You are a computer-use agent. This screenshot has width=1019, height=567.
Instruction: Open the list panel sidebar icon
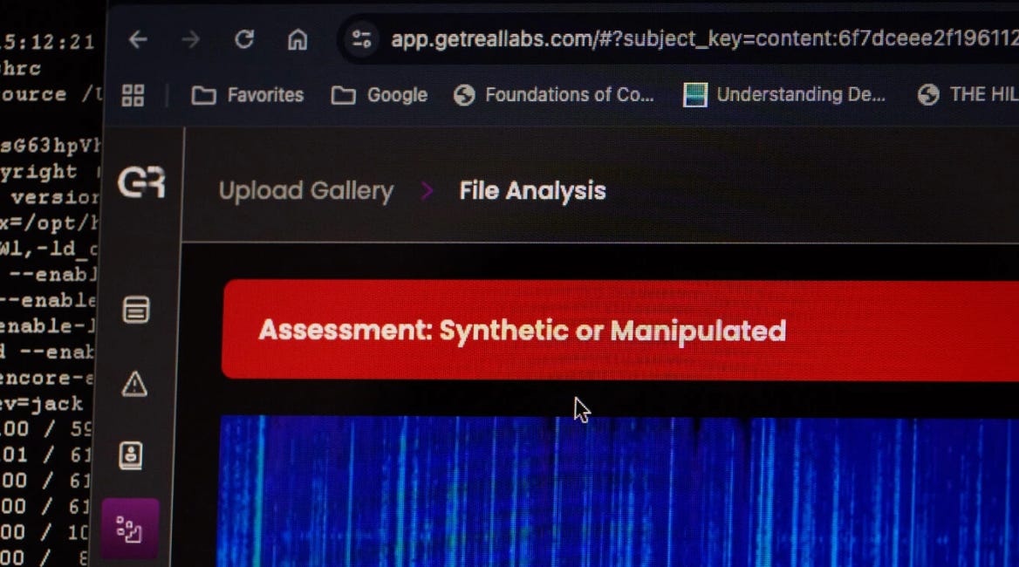pos(136,310)
